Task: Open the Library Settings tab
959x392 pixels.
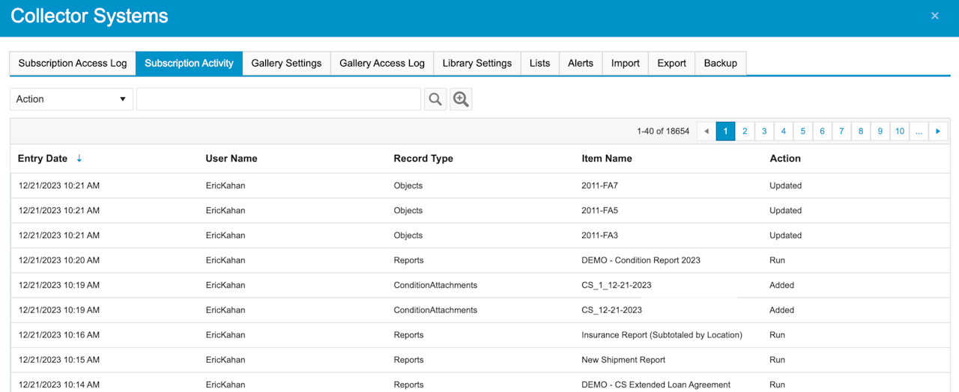Action: (477, 64)
